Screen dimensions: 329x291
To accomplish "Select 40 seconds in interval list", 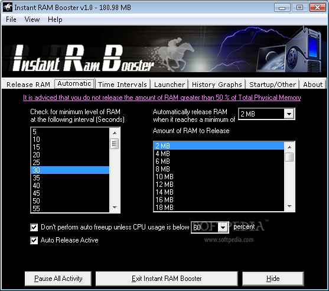I will (x=70, y=186).
